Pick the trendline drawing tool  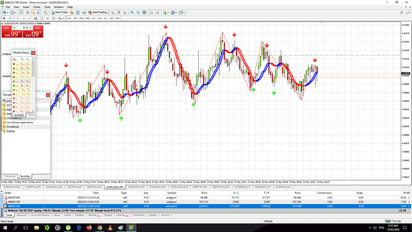coord(30,19)
